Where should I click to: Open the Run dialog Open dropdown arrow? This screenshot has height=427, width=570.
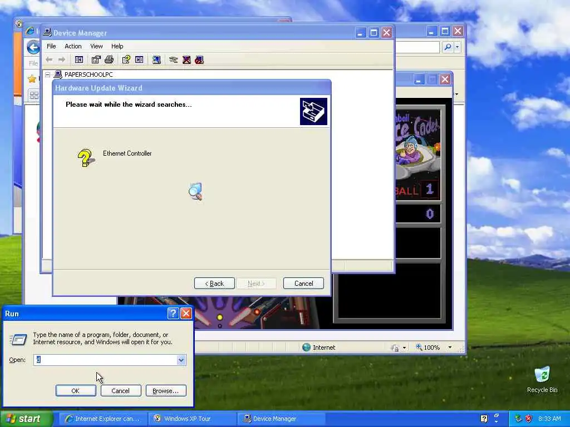(181, 360)
